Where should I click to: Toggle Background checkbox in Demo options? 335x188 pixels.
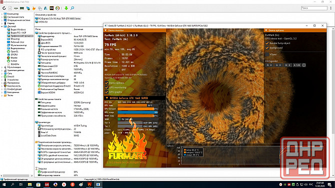coord(267,48)
